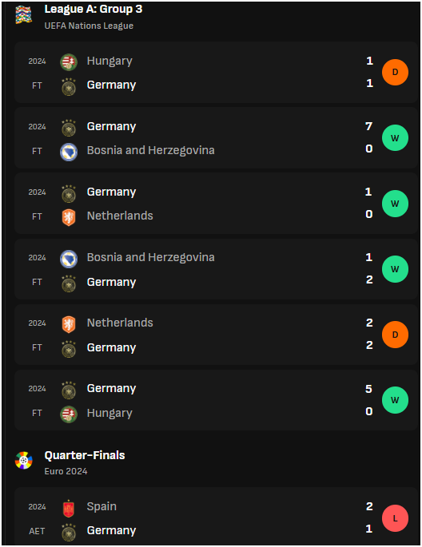Click Bosnia and Herzegovina name in 1-2 match
Viewport: 422px width, 547px height.
click(x=150, y=257)
